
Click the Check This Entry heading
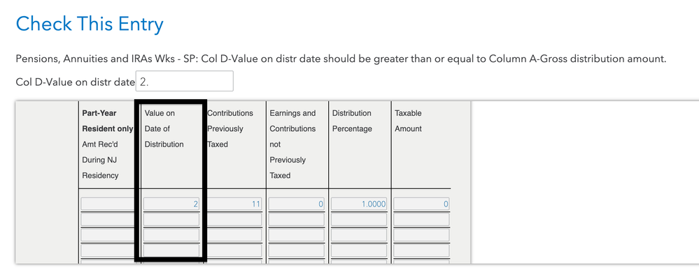[x=90, y=24]
